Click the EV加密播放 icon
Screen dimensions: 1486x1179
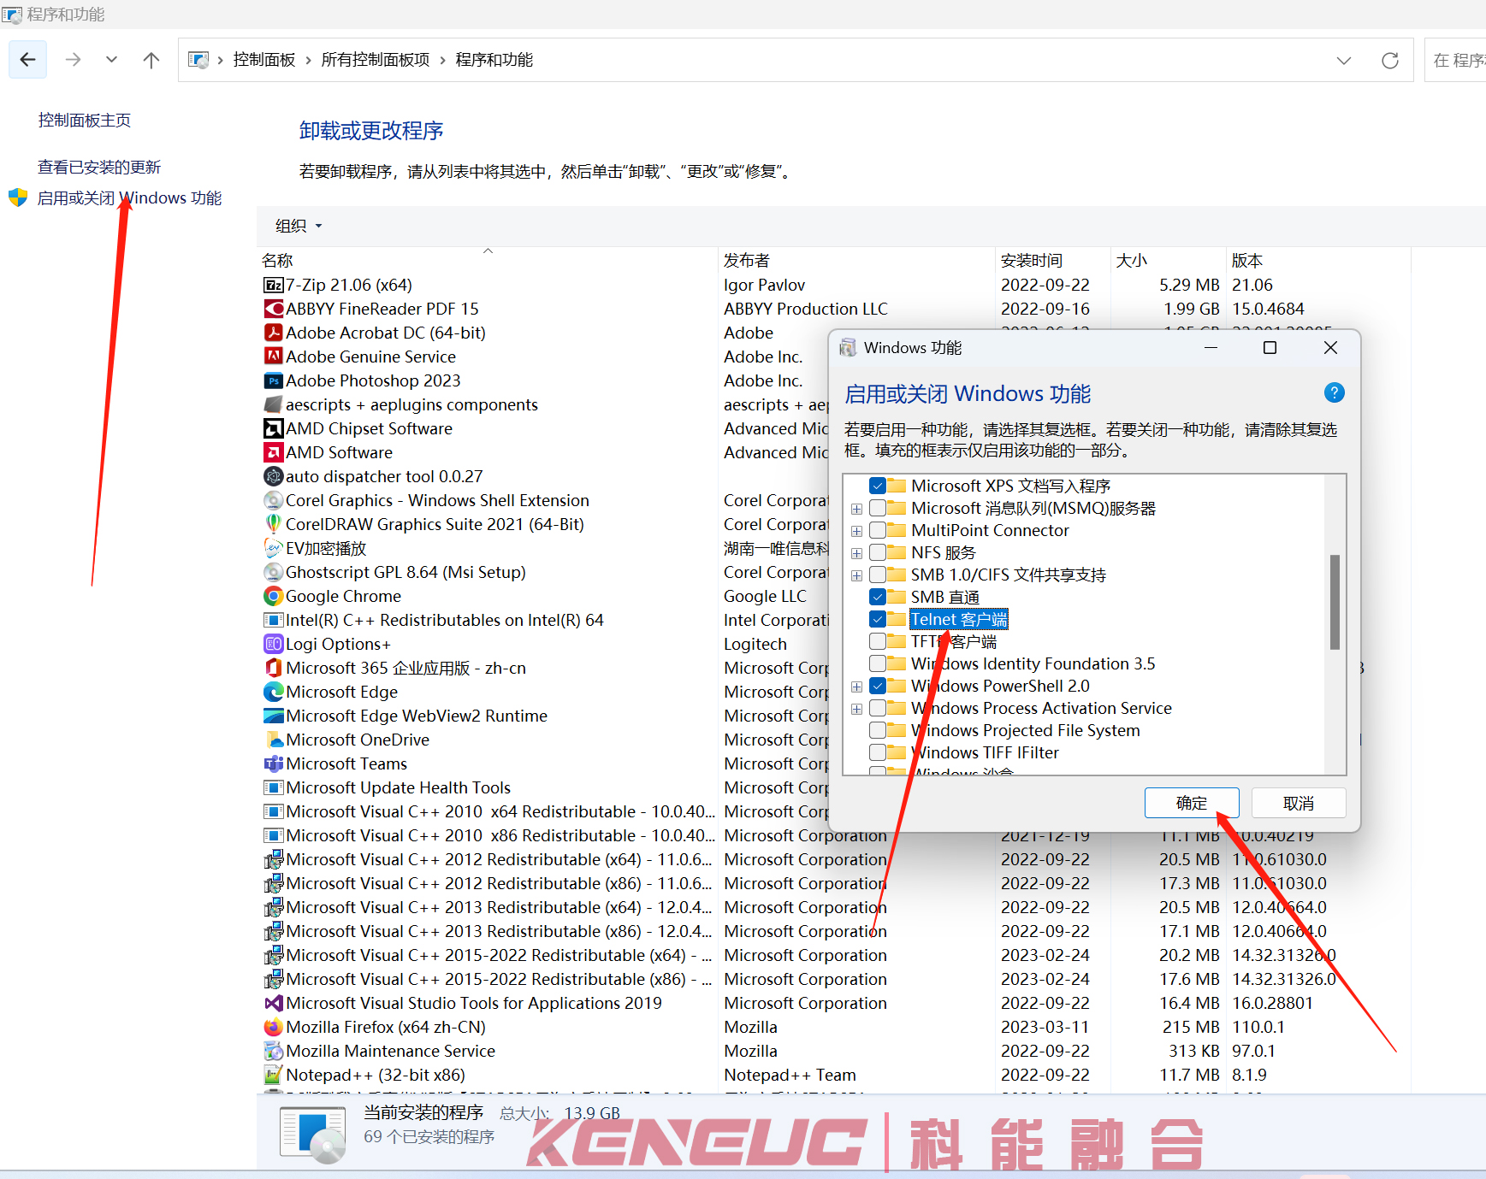pyautogui.click(x=274, y=548)
